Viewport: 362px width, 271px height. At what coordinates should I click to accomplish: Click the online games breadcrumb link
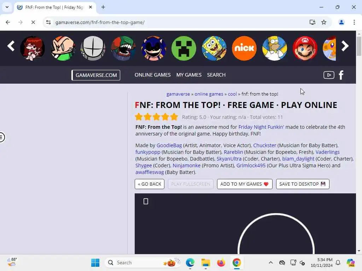(209, 94)
